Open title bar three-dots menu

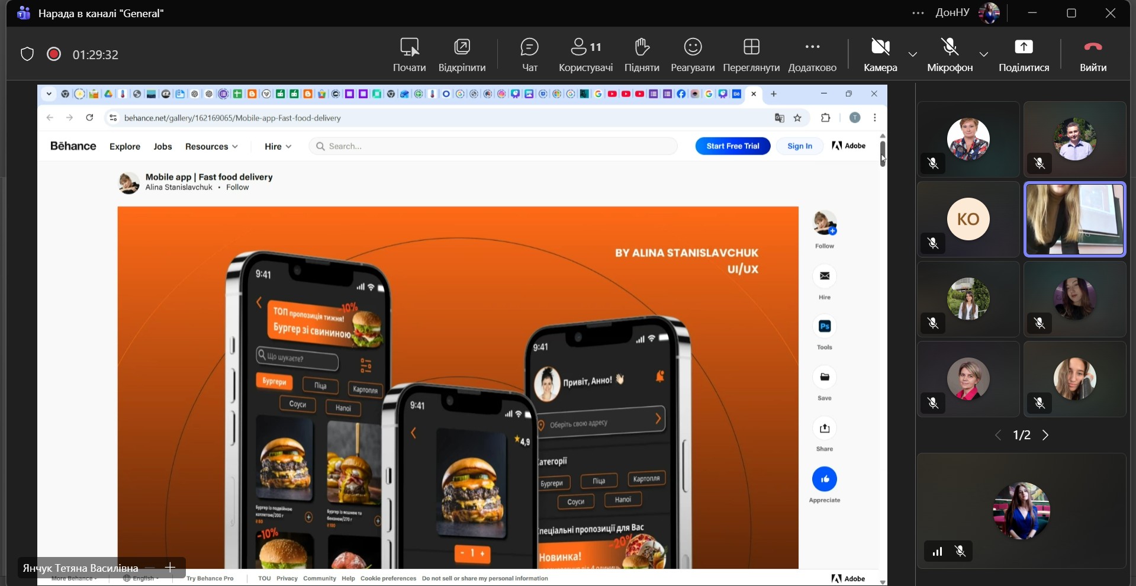click(918, 13)
